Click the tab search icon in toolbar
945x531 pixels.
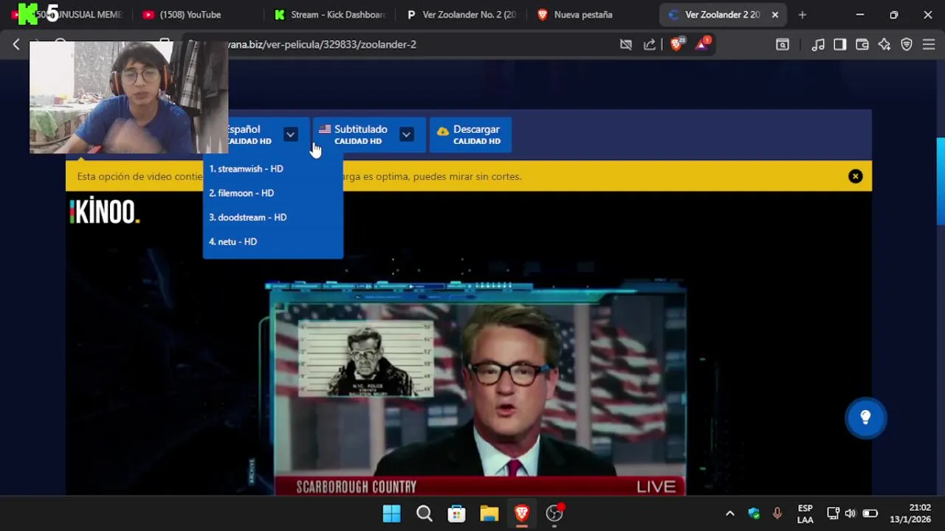tap(783, 44)
